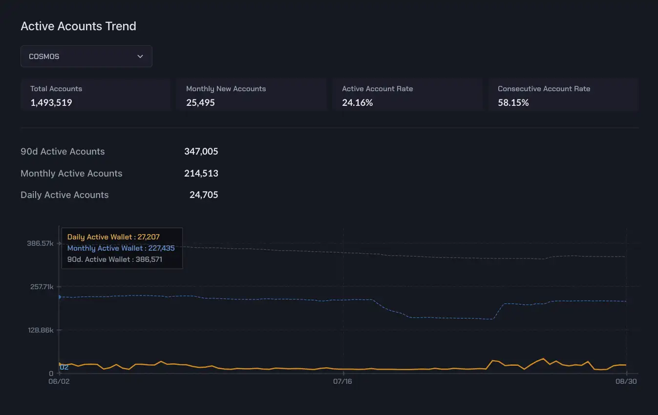658x415 pixels.
Task: Click the Consecutive Account Rate card
Action: [563, 95]
